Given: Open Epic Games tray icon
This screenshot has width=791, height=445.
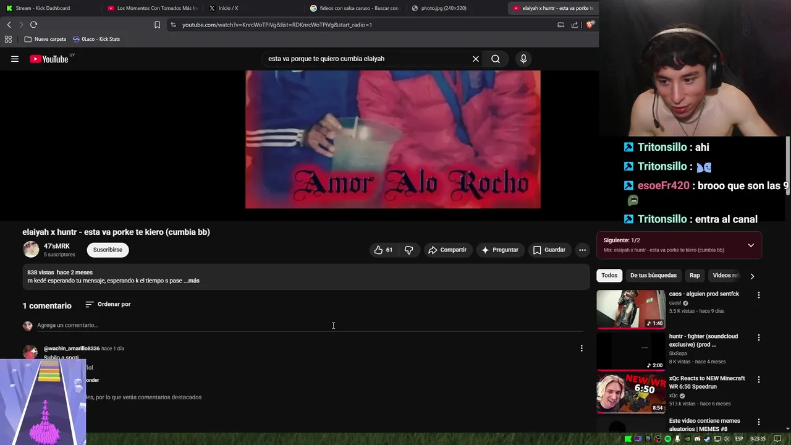Looking at the screenshot, I should coord(648,439).
